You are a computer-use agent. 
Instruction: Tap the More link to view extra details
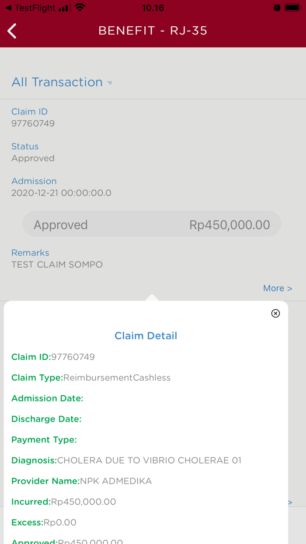coord(277,288)
